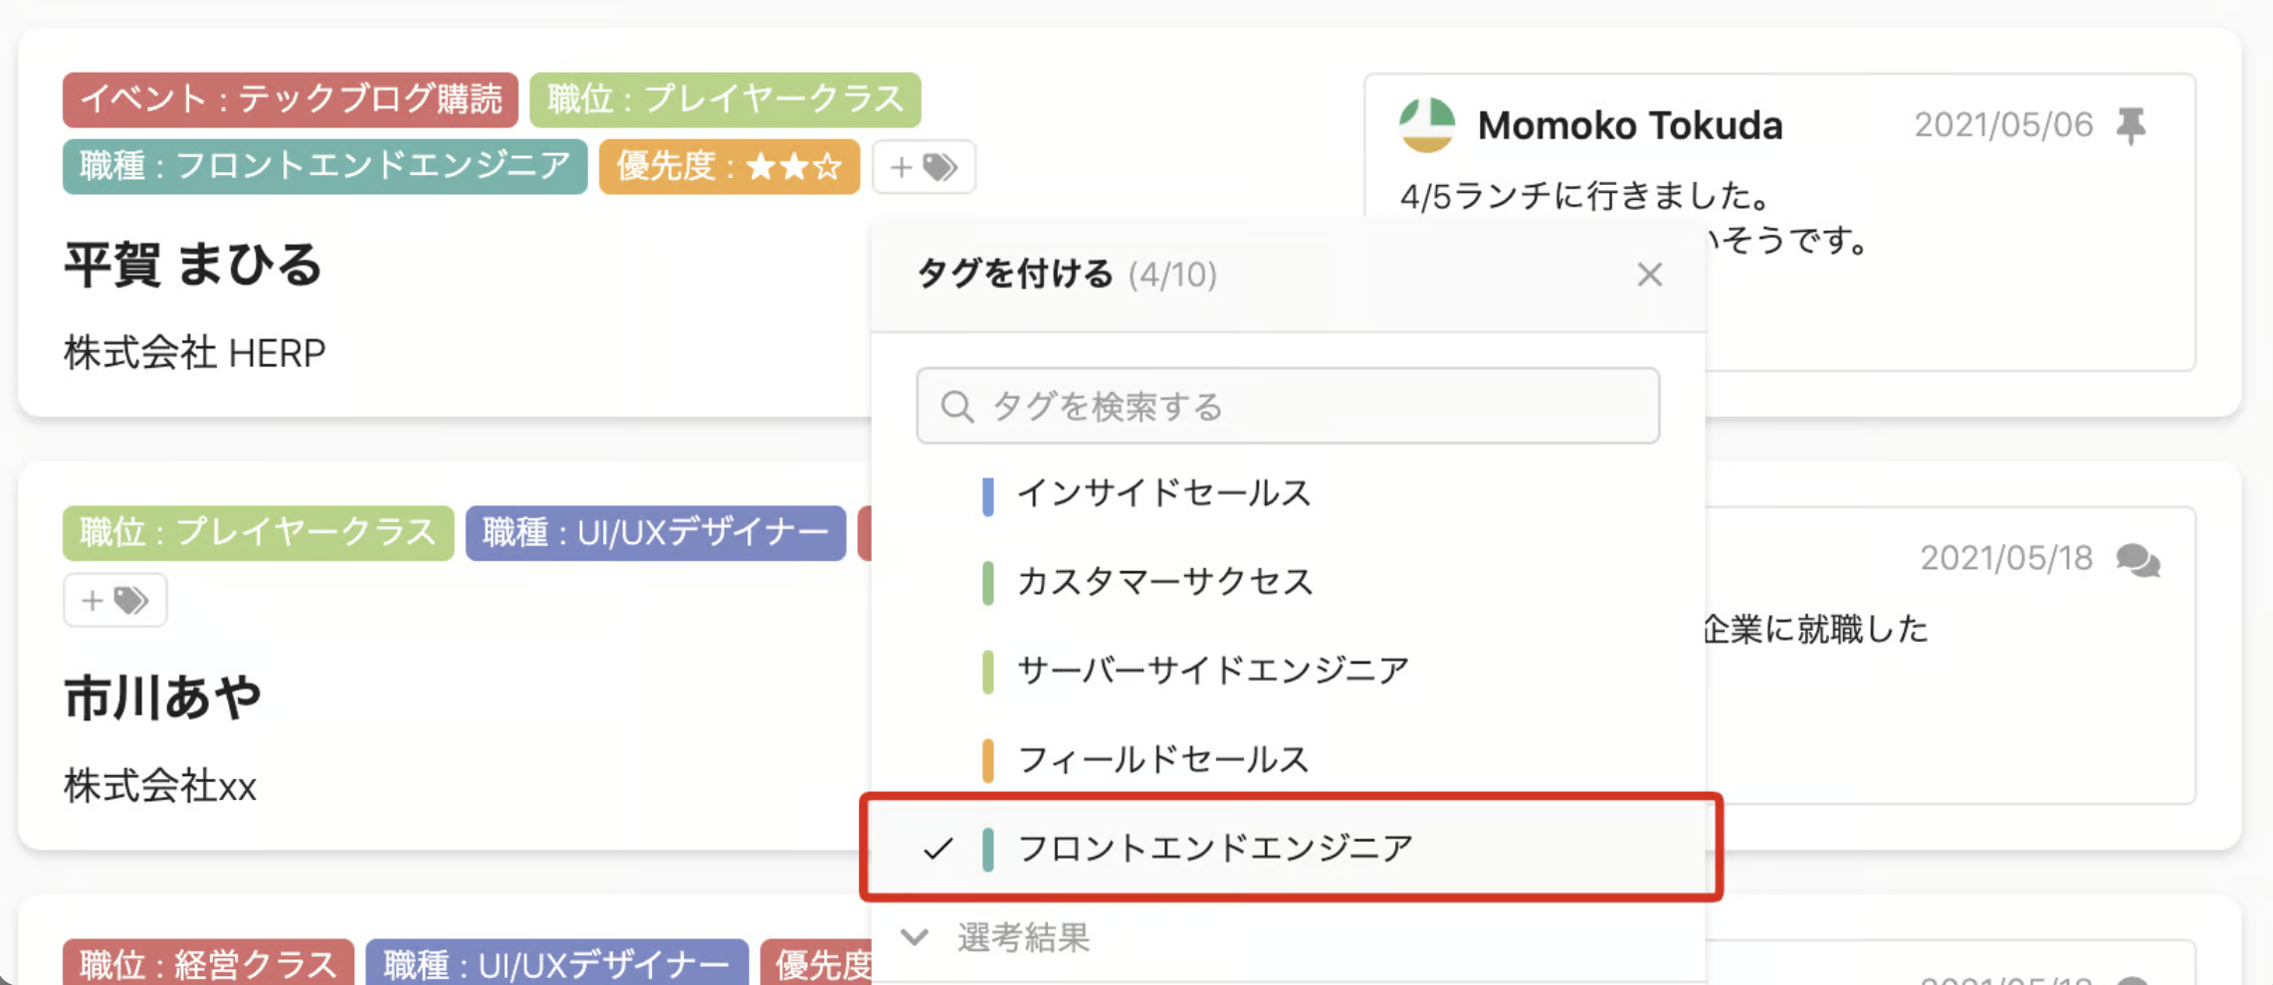Click the add-tag icon on 市川あや's card
2273x985 pixels.
coord(115,600)
